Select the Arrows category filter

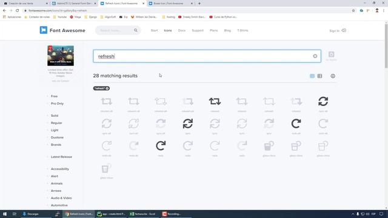(x=56, y=191)
